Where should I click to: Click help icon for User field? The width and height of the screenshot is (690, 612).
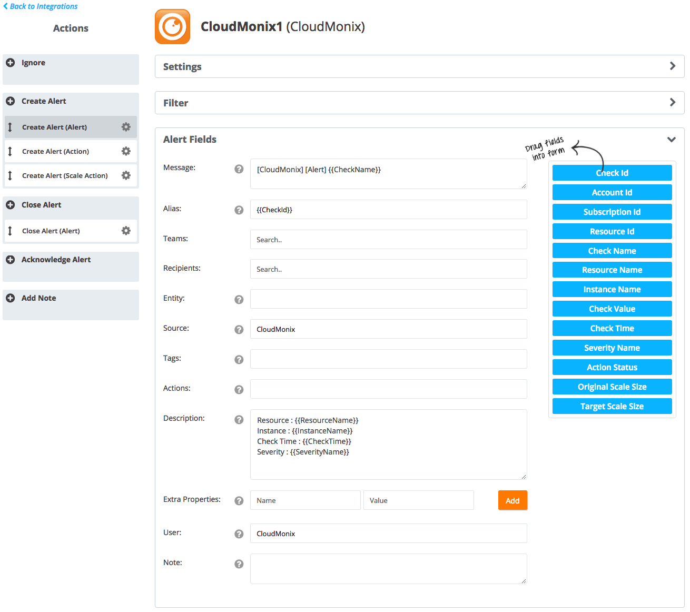coord(239,534)
